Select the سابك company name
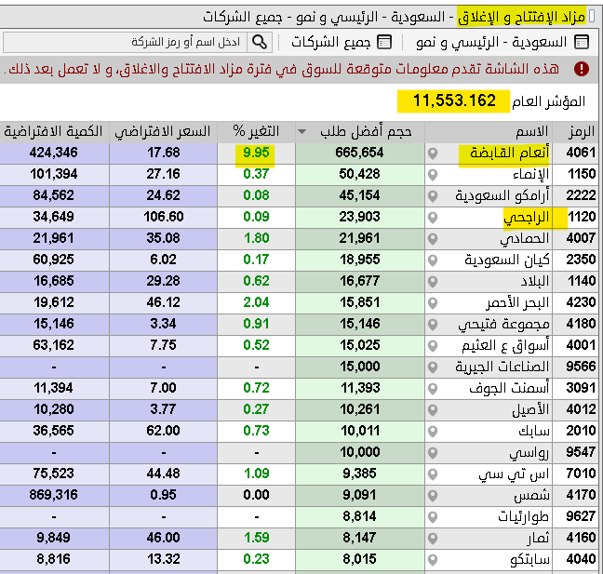 pyautogui.click(x=534, y=431)
